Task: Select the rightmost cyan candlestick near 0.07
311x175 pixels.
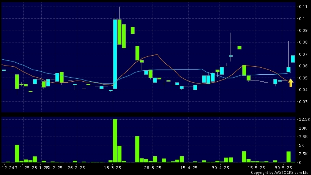Action: tap(293, 59)
